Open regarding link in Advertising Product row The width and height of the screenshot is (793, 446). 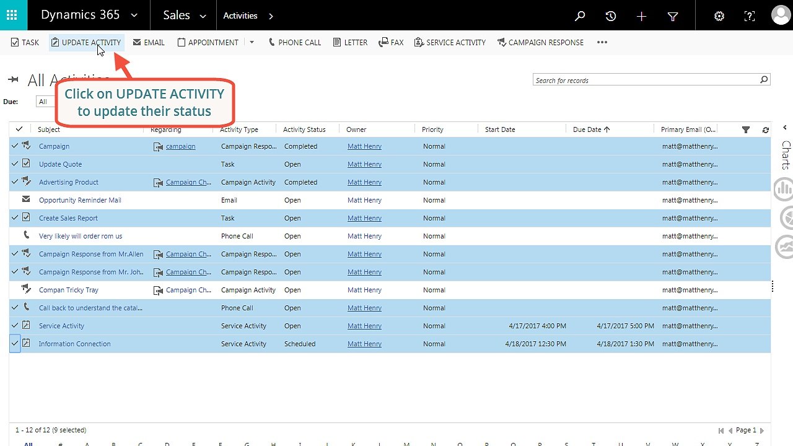pyautogui.click(x=188, y=182)
